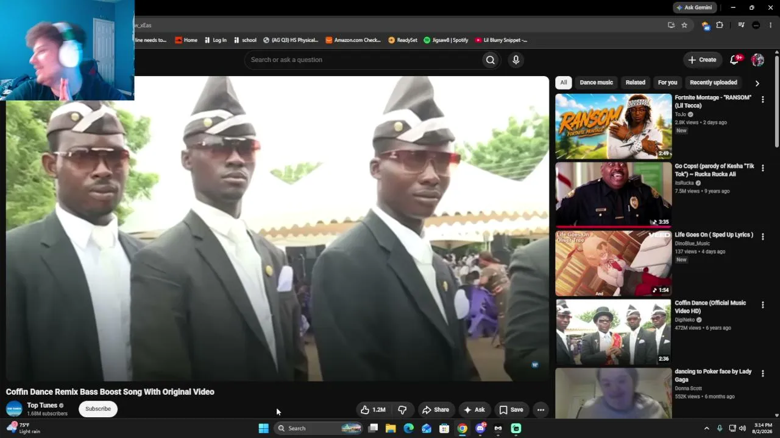
Task: Open options for Coffin Dance Official Music Video
Action: (x=762, y=305)
